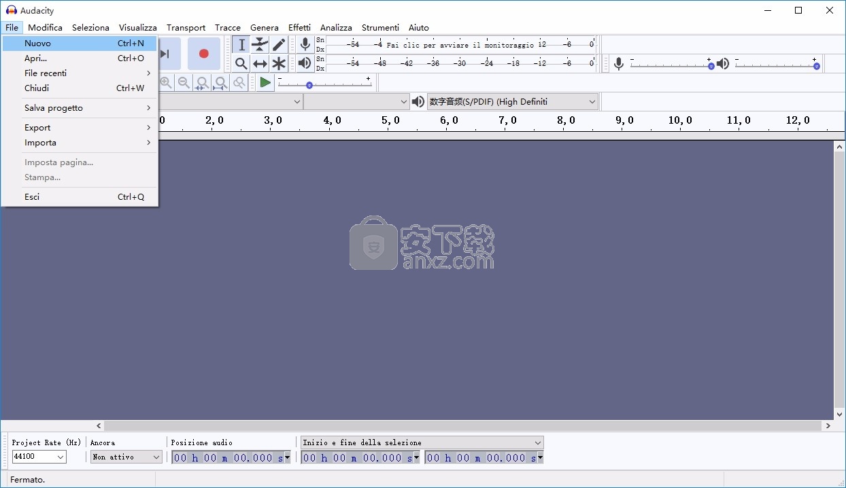Click the Audacity headphones icon in the title bar
Viewport: 846px width, 488px height.
pyautogui.click(x=11, y=10)
